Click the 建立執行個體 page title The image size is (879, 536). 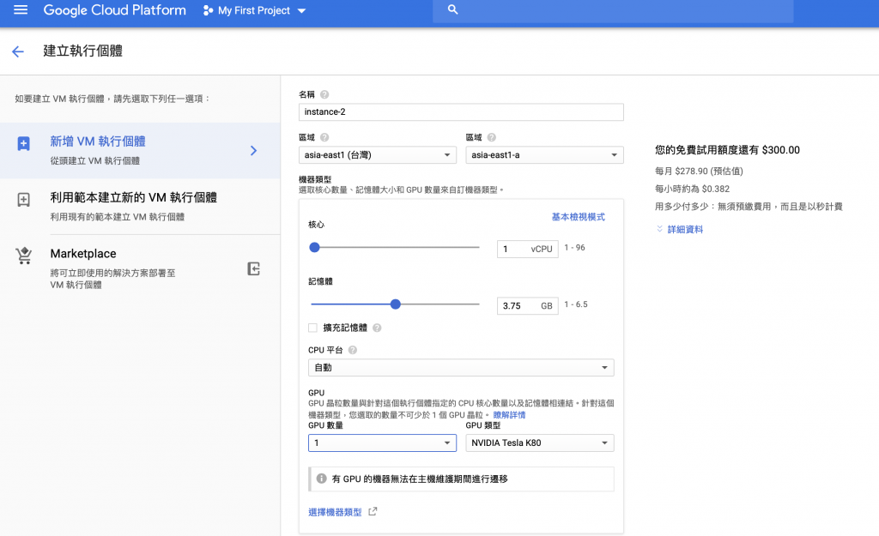point(83,51)
